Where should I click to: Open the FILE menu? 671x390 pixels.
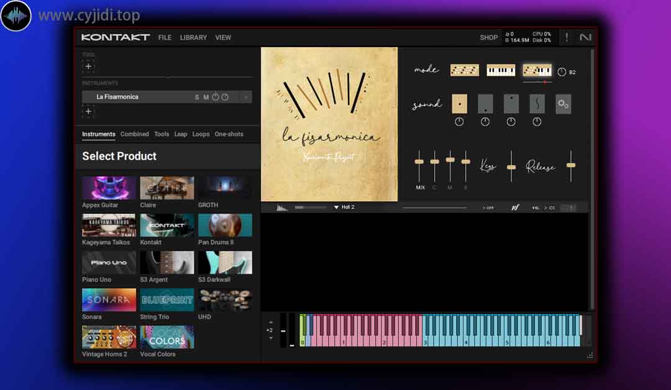click(x=165, y=38)
